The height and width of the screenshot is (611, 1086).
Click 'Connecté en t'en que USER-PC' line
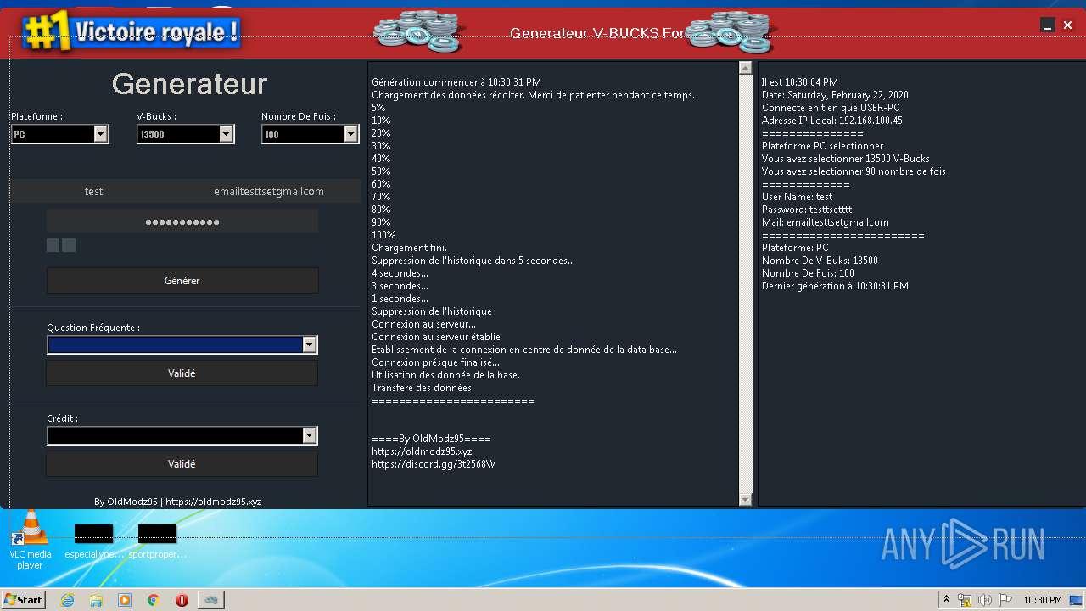831,108
